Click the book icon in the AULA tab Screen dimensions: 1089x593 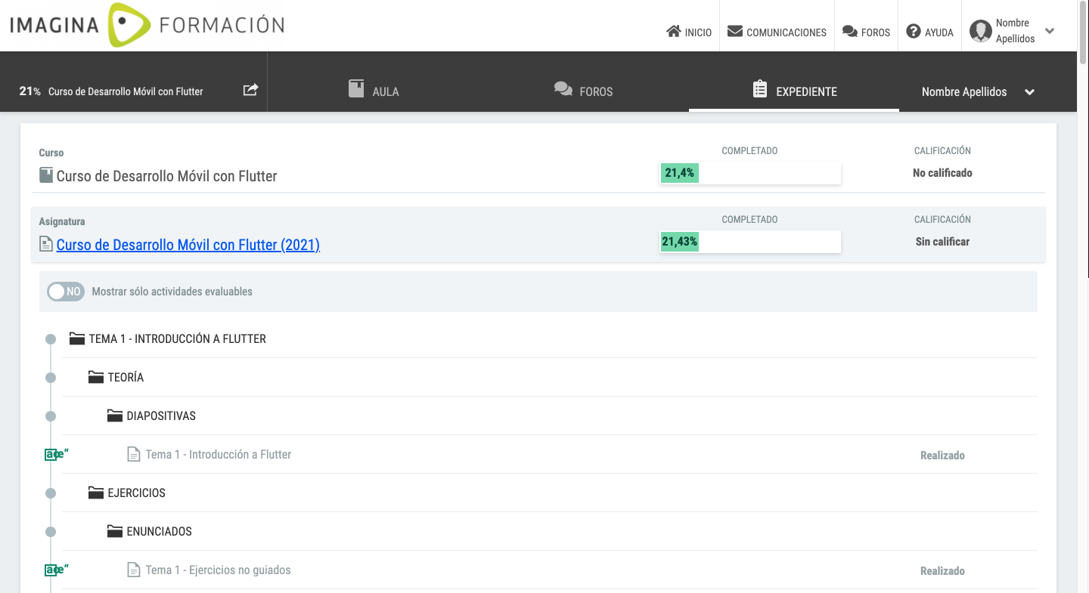356,89
